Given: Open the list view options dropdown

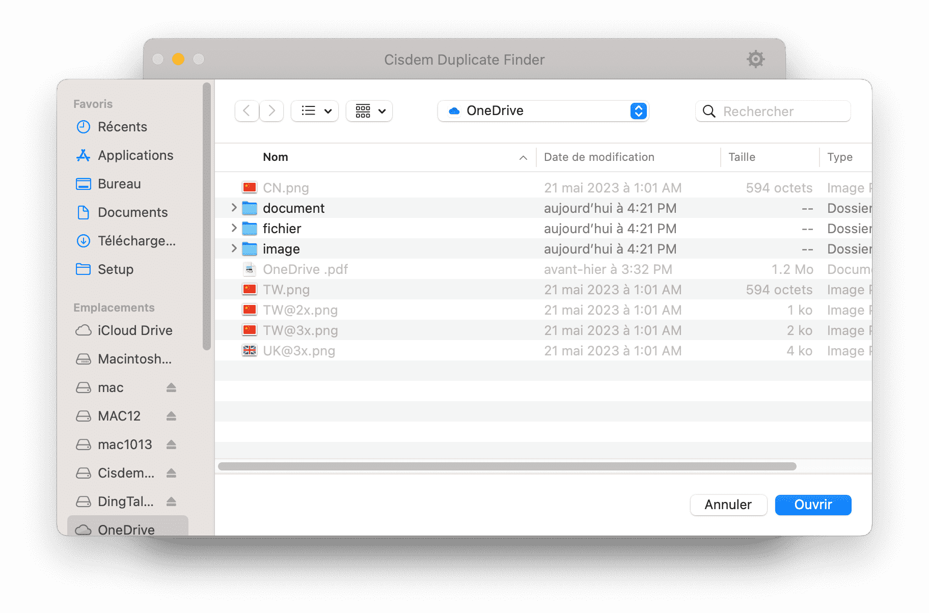Looking at the screenshot, I should pos(315,111).
